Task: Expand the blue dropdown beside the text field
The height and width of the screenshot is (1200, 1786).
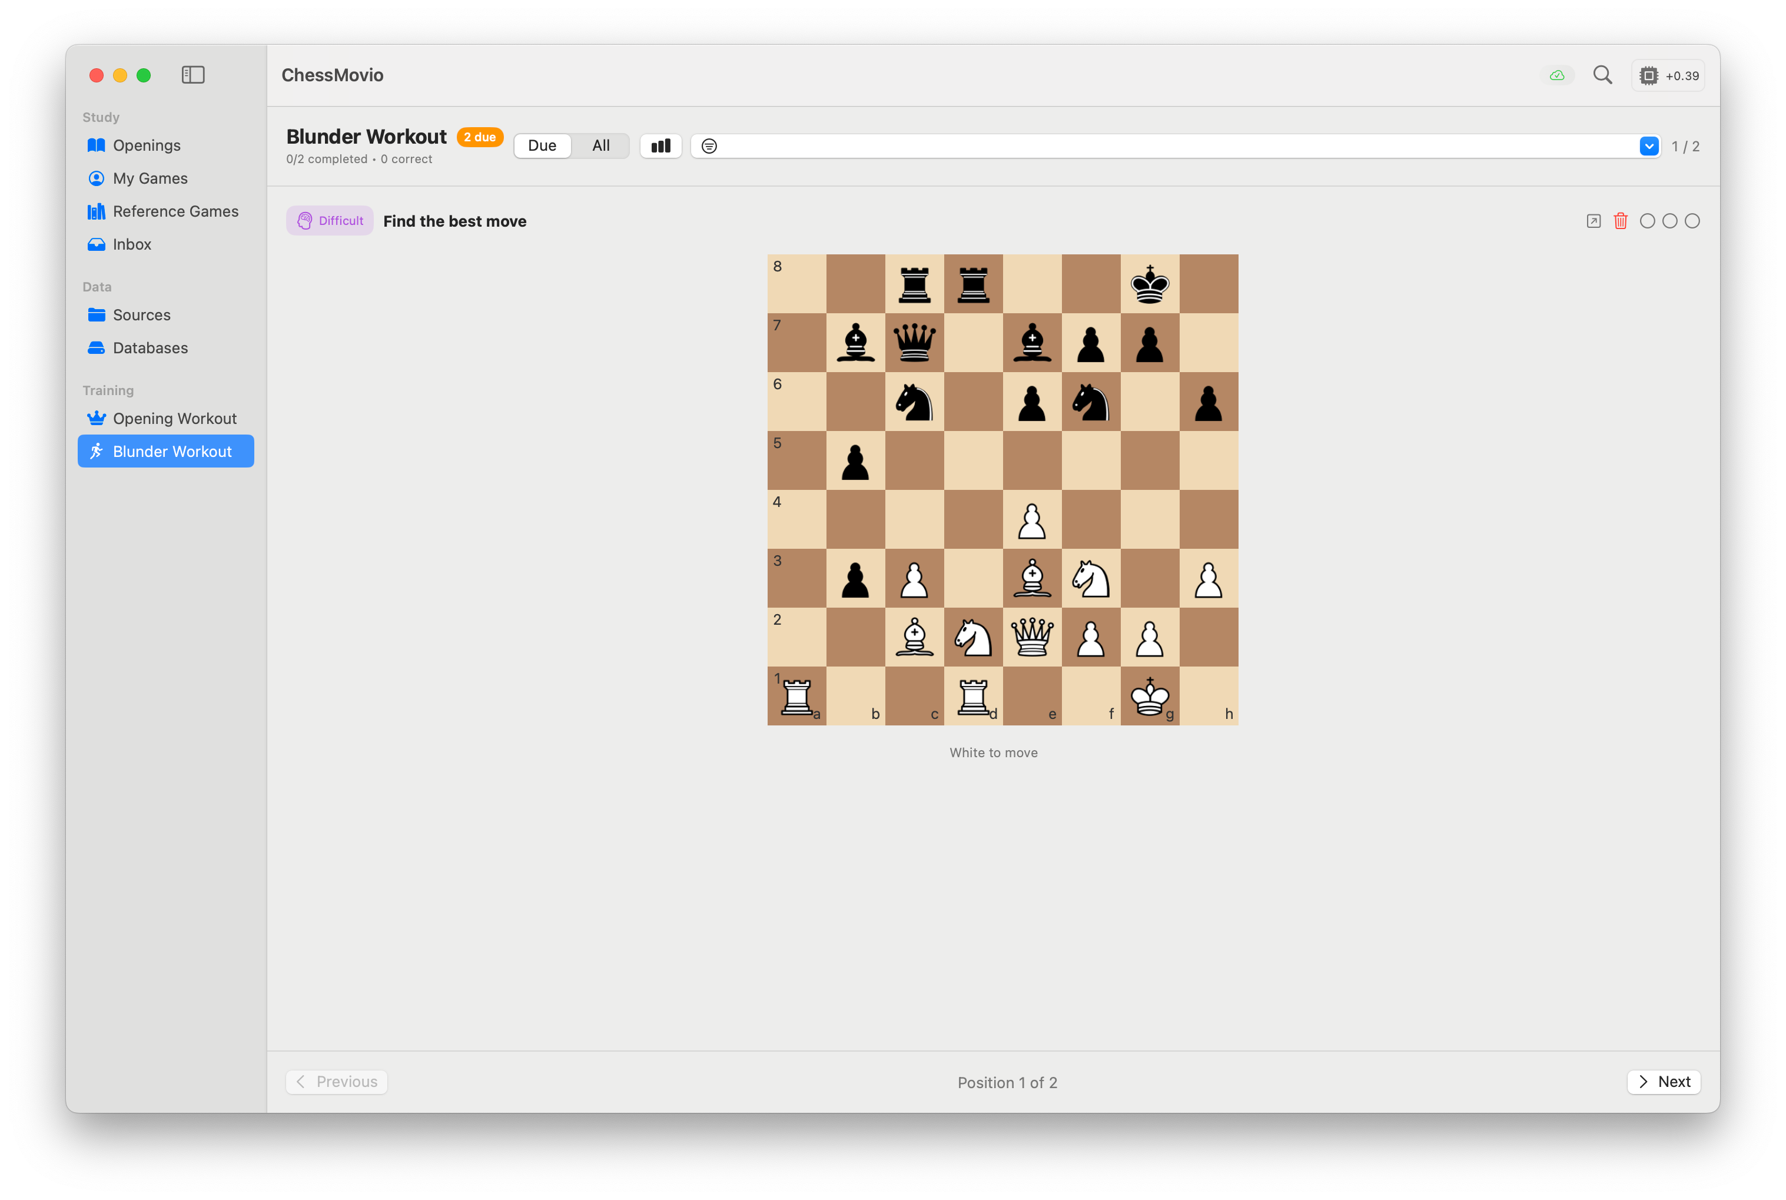Action: 1649,145
